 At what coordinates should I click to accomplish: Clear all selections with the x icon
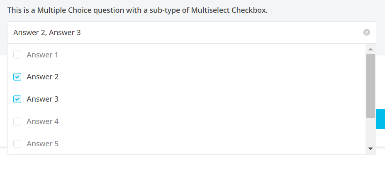click(367, 32)
